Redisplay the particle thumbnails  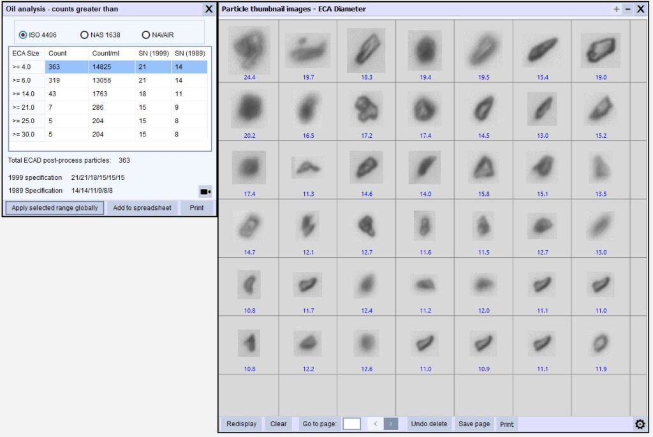[x=241, y=423]
